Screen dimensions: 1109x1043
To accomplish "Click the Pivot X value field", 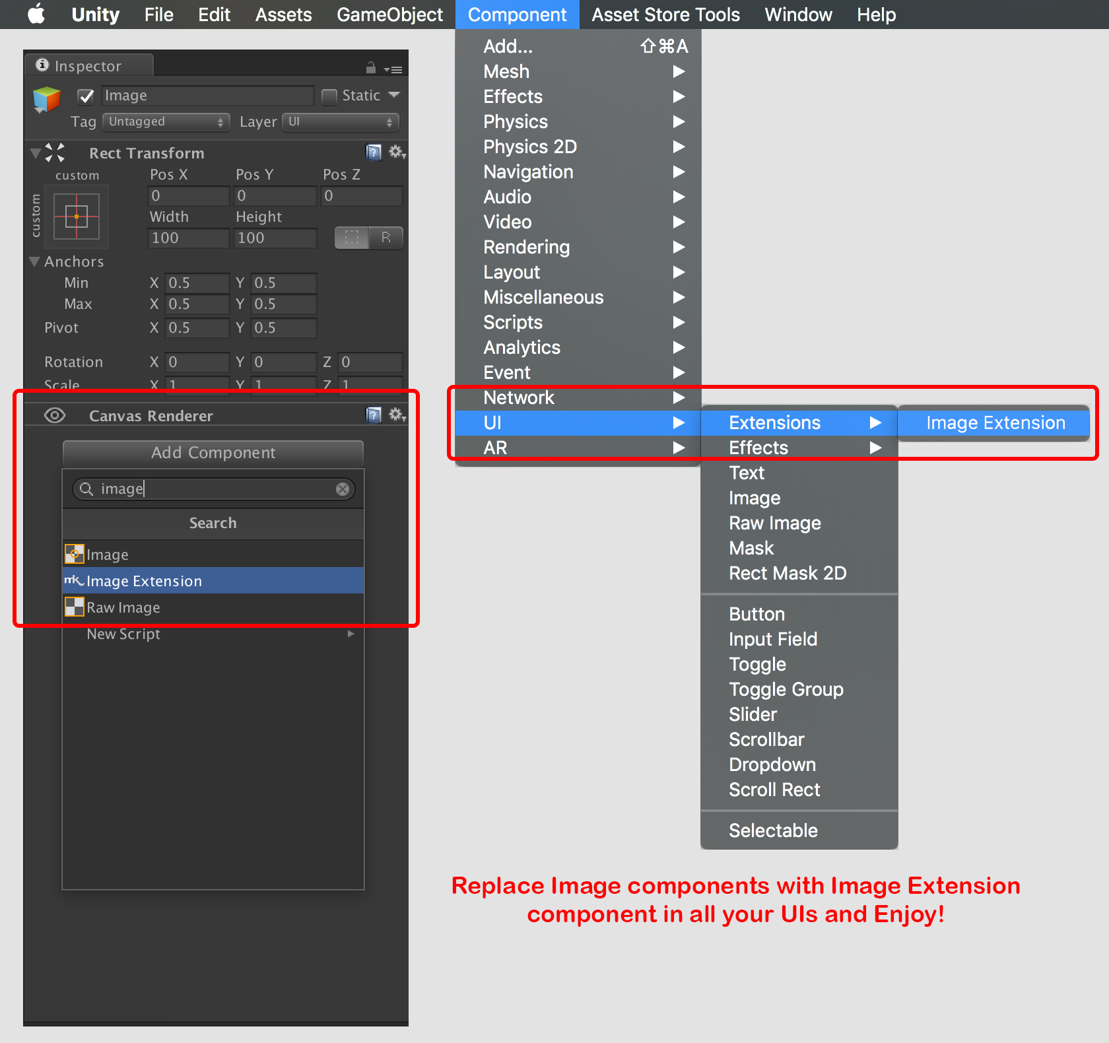I will pos(197,328).
